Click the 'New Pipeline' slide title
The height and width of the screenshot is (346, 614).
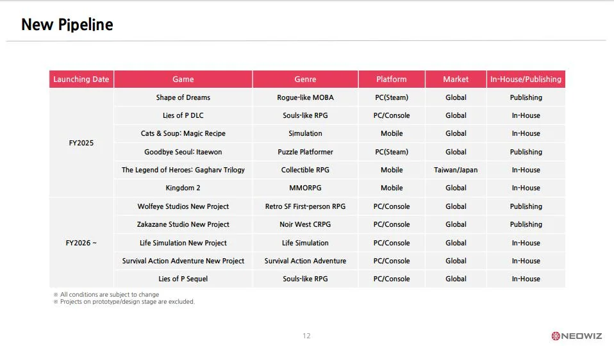tap(67, 24)
